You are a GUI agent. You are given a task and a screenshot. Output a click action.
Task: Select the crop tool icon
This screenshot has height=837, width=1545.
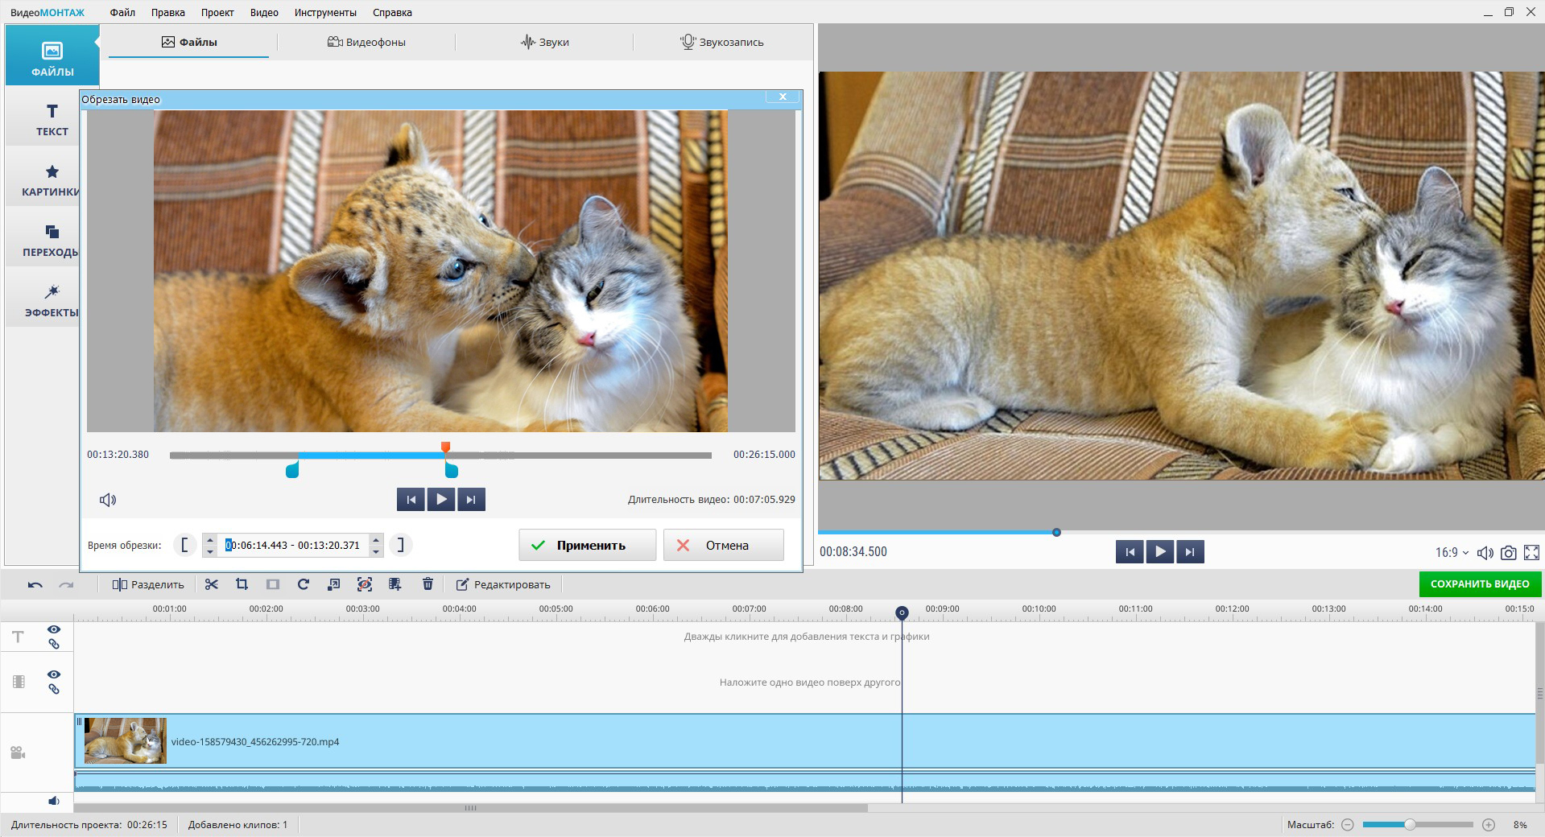[x=242, y=584]
